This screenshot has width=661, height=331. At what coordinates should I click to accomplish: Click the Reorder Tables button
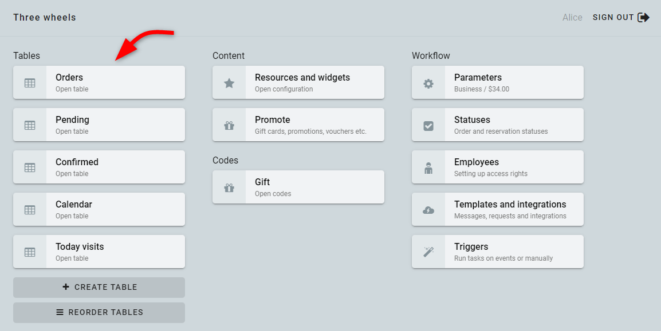(x=99, y=313)
